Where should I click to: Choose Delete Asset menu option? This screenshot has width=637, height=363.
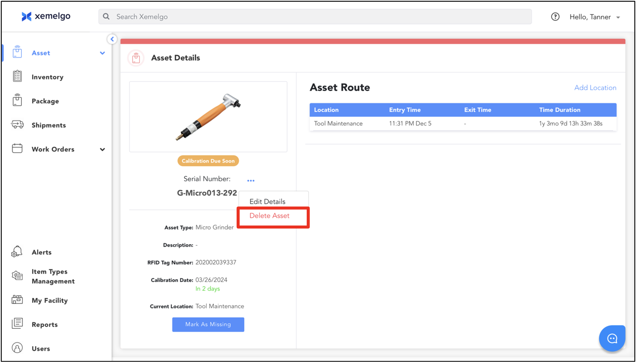[x=270, y=216]
